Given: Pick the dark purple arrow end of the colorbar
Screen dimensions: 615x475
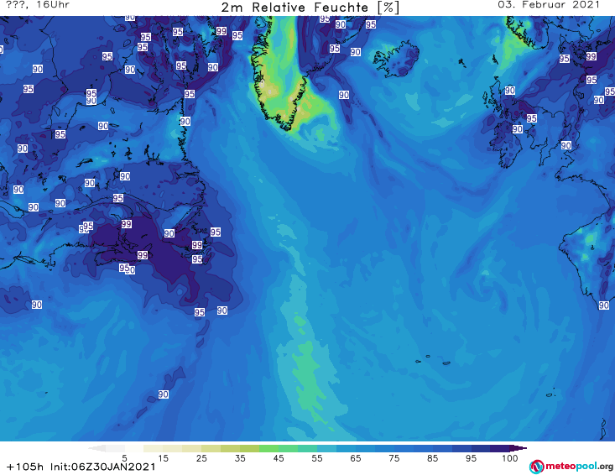Looking at the screenshot, I should [x=519, y=448].
